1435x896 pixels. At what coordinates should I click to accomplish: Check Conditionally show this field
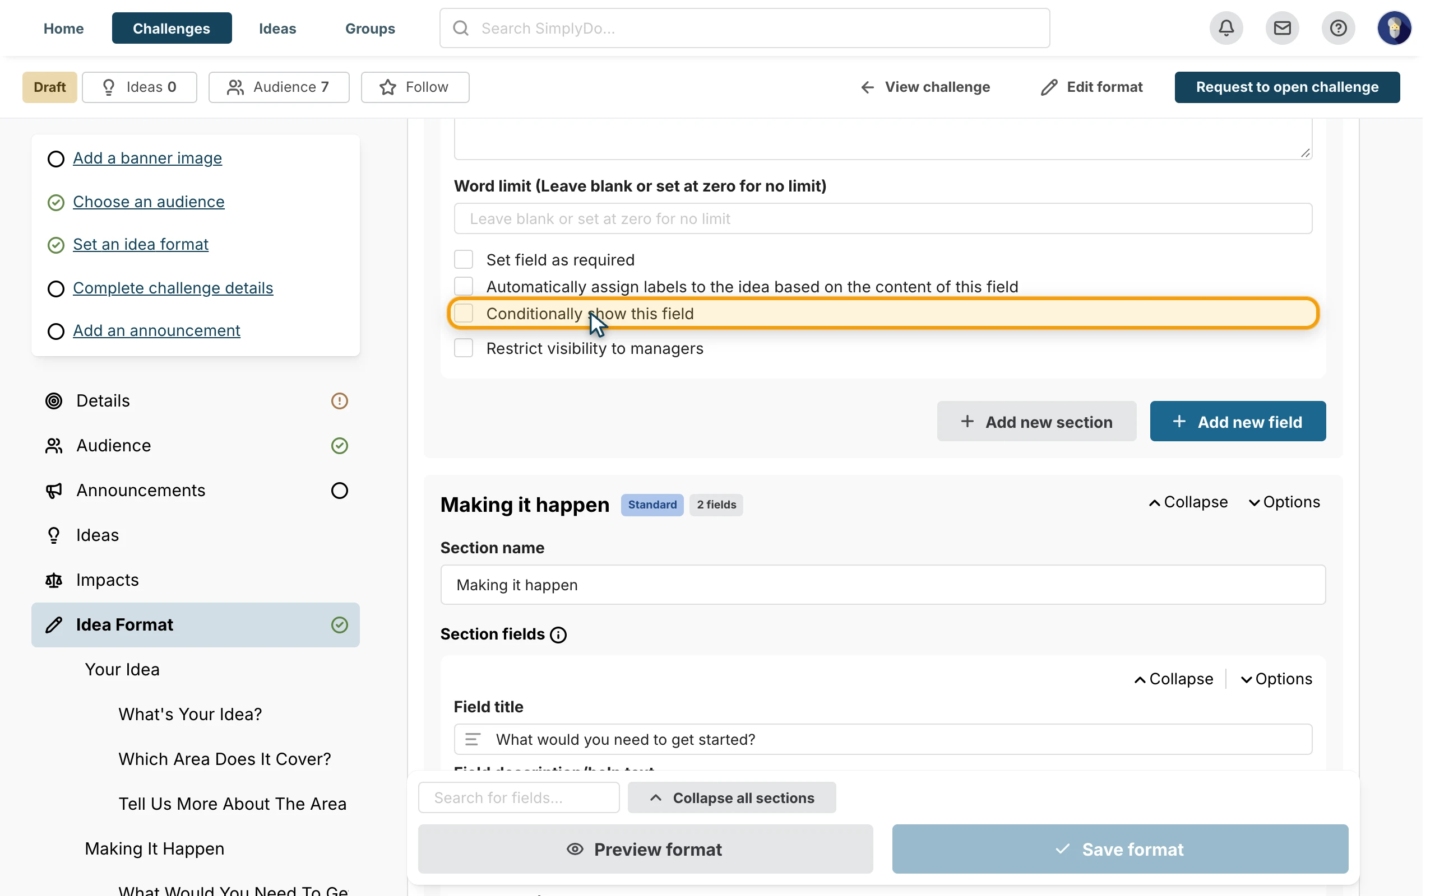coord(463,314)
